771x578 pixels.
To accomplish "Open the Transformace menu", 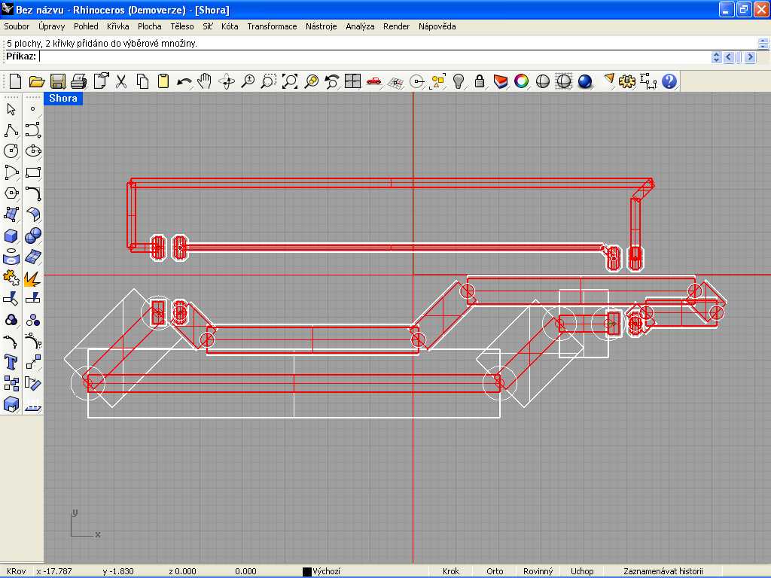I will (x=272, y=26).
